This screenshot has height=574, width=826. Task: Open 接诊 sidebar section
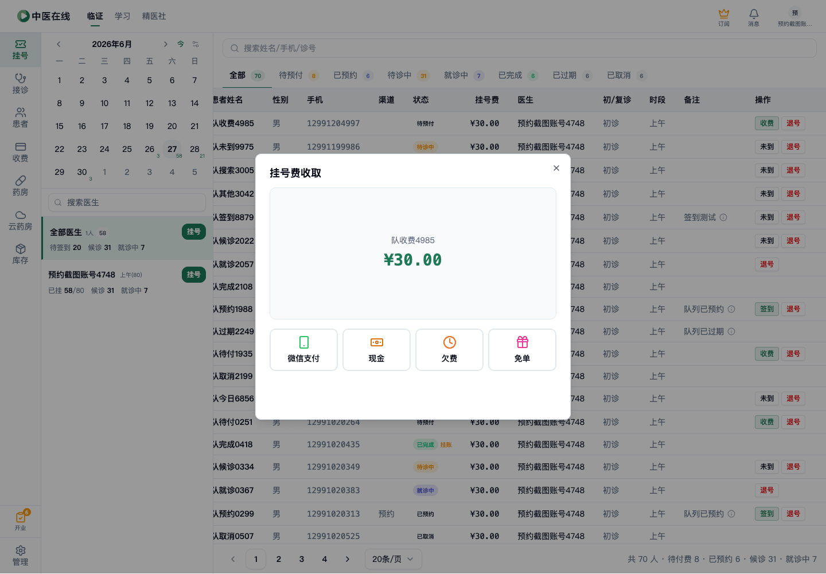coord(20,84)
